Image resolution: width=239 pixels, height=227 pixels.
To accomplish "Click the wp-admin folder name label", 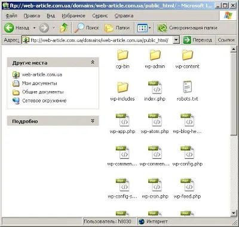I will (x=155, y=66).
